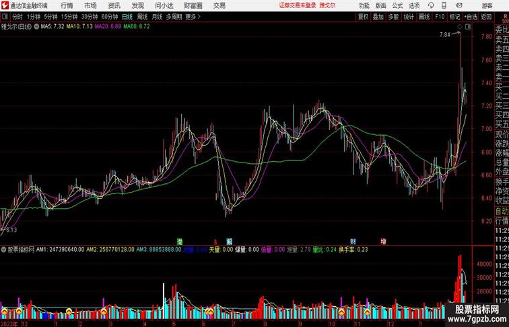
Task: Switch to the 30分钟 period tab
Action: pos(90,17)
